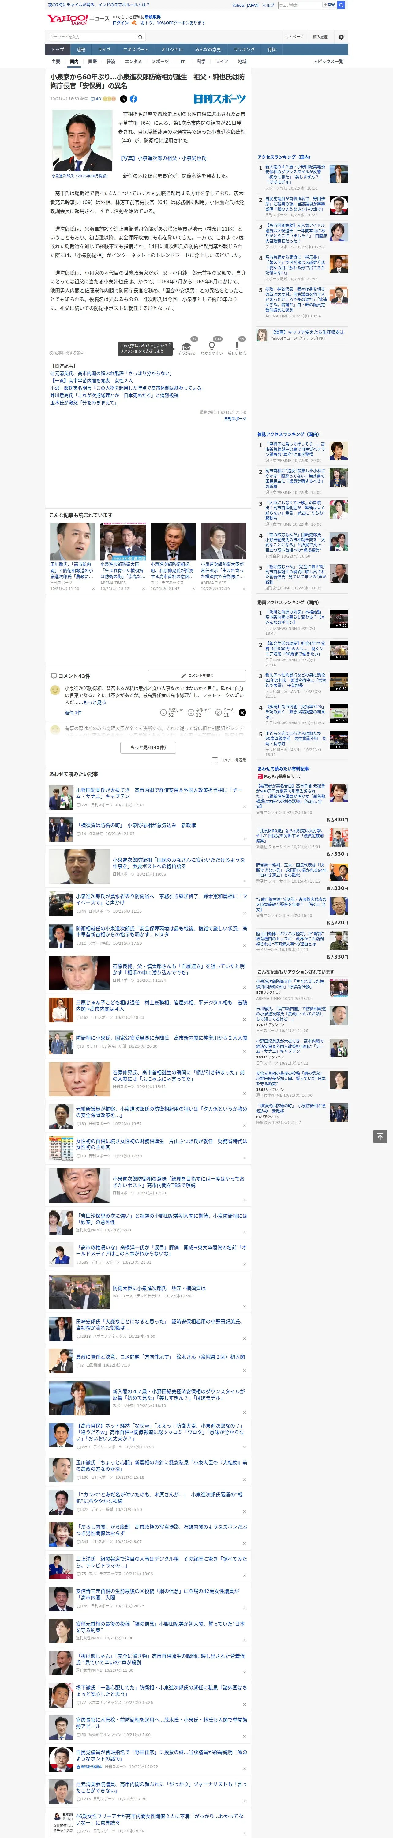Screen dimensions: 393x1838
Task: Click the main article photo of 小泉進次郎氏
Action: coord(82,140)
